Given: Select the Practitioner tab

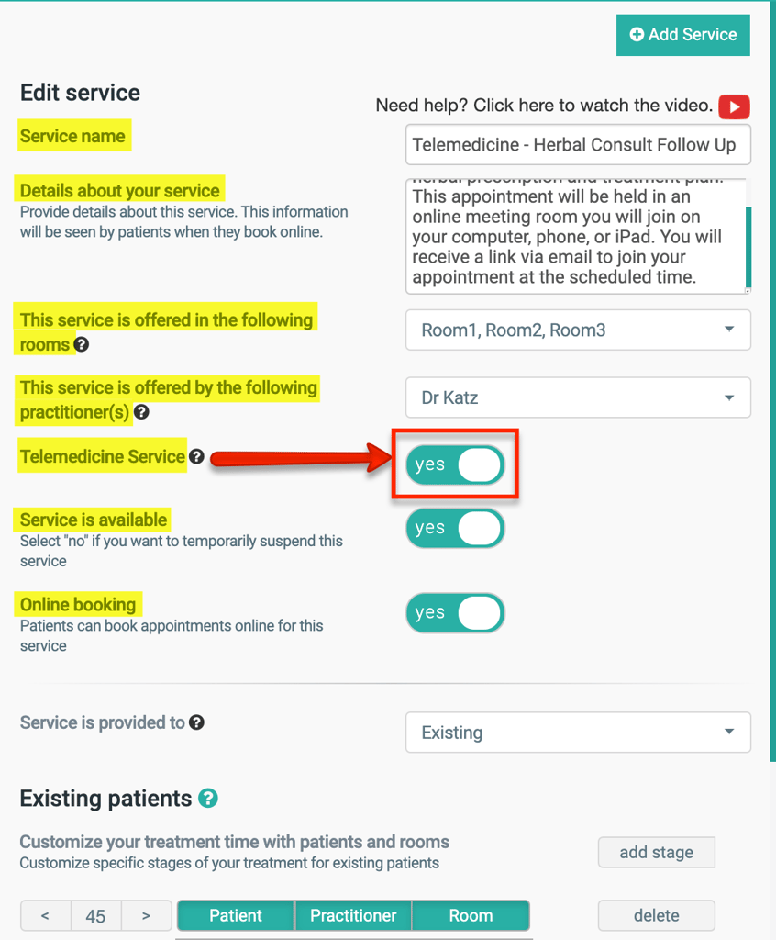Looking at the screenshot, I should click(353, 915).
